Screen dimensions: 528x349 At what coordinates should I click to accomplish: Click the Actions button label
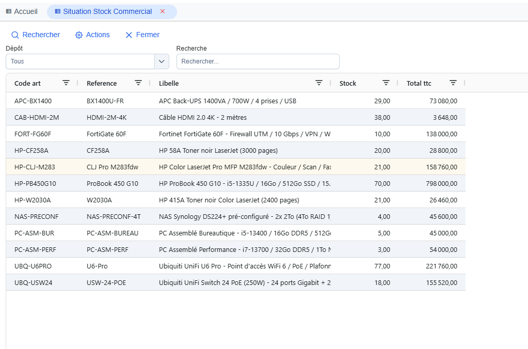(x=98, y=35)
